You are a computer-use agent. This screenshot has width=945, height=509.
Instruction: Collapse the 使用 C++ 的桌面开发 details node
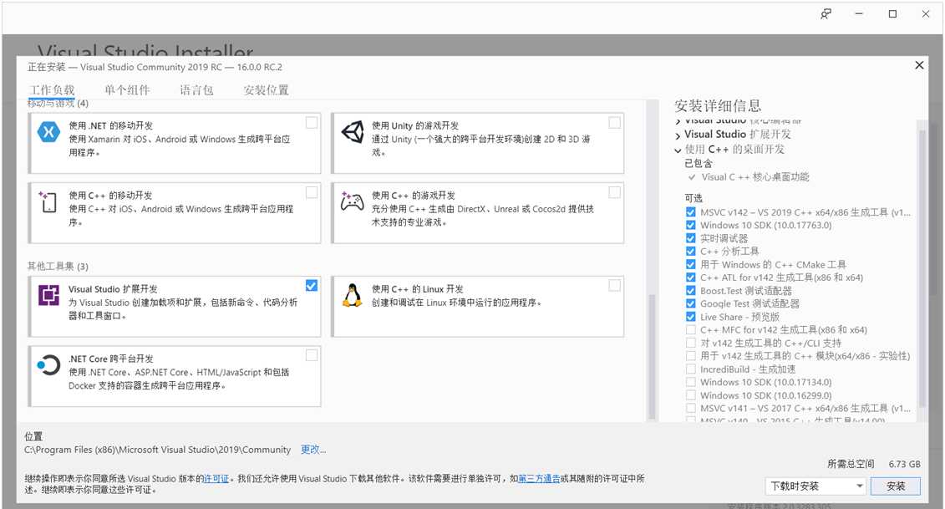678,150
